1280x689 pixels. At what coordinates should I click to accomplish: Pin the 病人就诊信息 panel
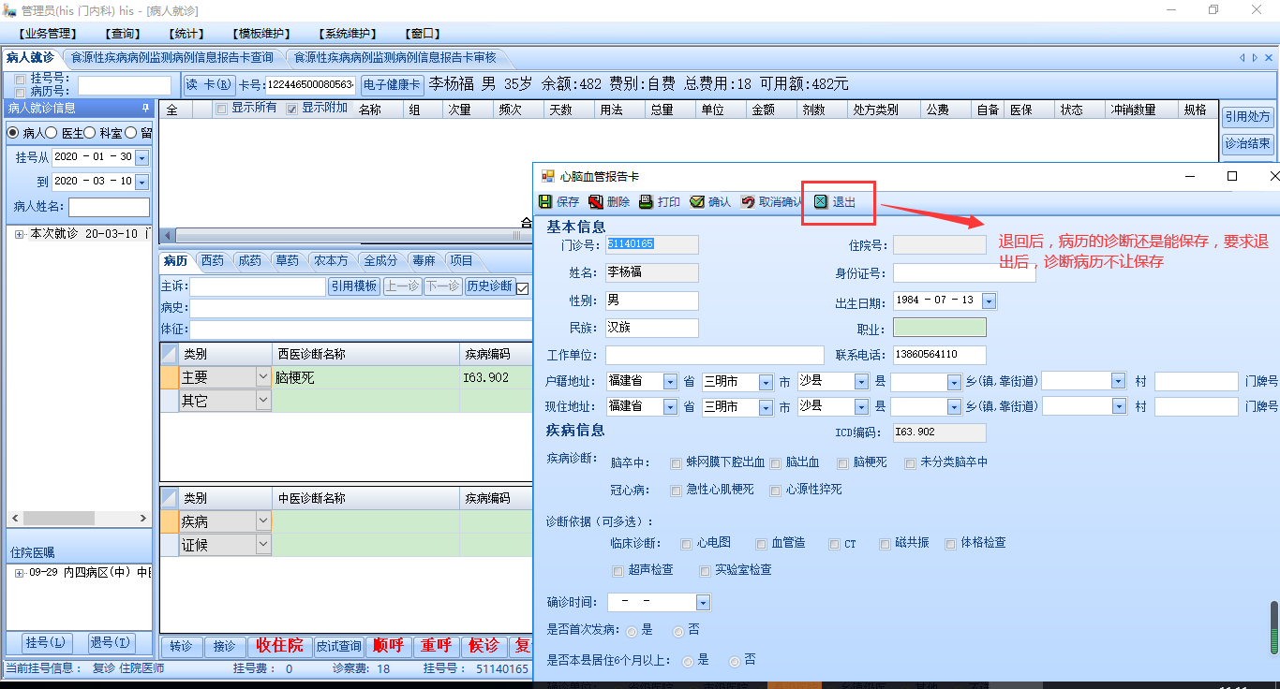[x=145, y=108]
